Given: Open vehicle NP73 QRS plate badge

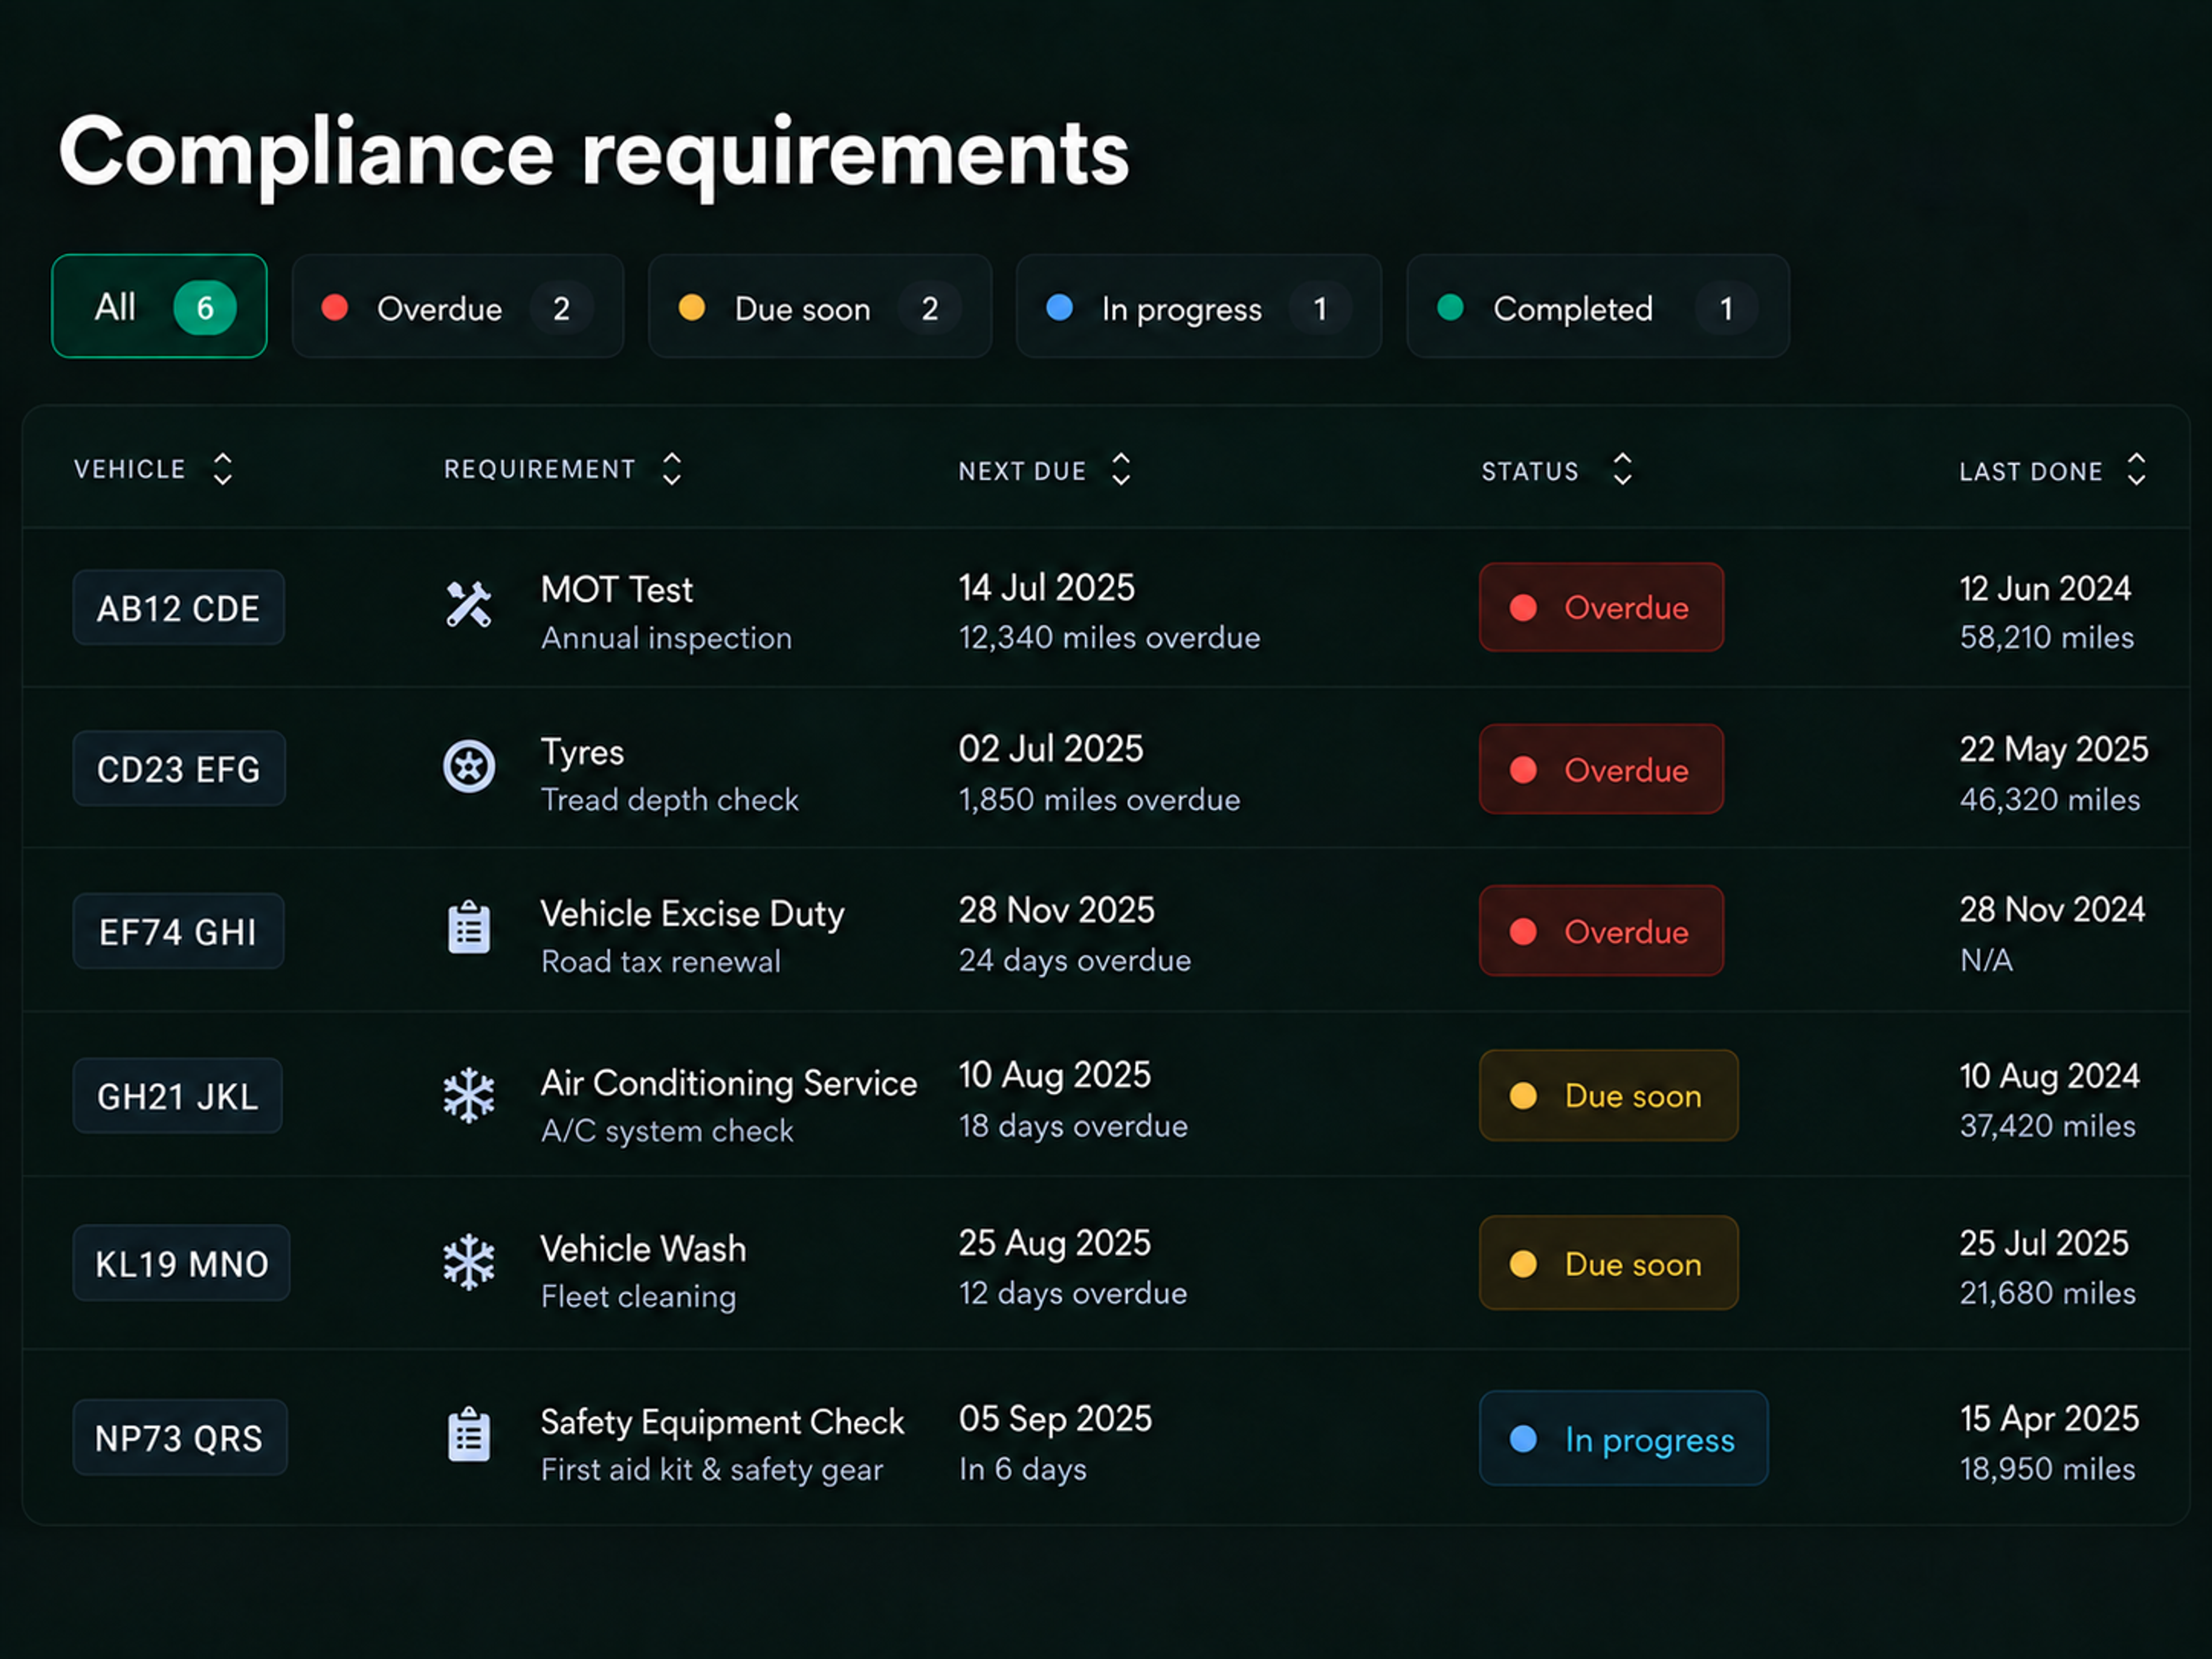Looking at the screenshot, I should point(180,1437).
